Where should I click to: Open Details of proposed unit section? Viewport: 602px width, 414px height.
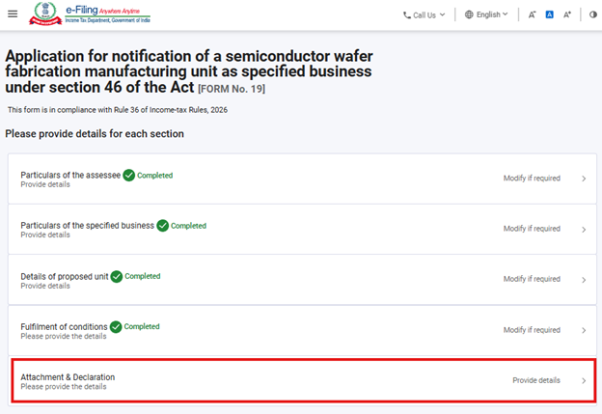65,276
